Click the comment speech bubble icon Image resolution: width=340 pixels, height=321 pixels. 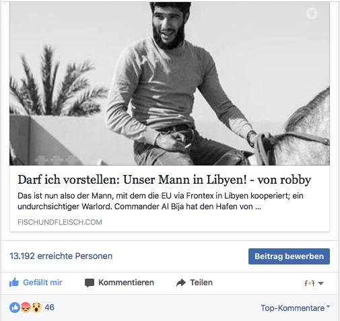[90, 283]
